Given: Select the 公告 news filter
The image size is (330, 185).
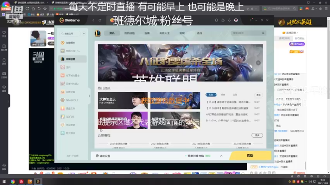Looking at the screenshot, I should coord(235,95).
